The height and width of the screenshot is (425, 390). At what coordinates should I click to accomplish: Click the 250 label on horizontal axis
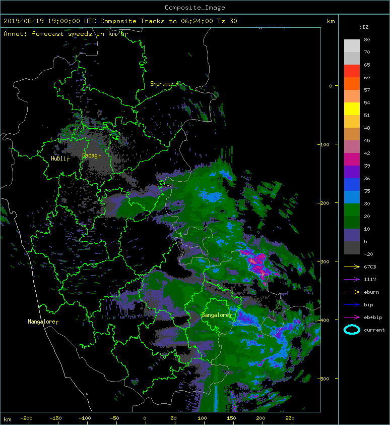(x=290, y=418)
